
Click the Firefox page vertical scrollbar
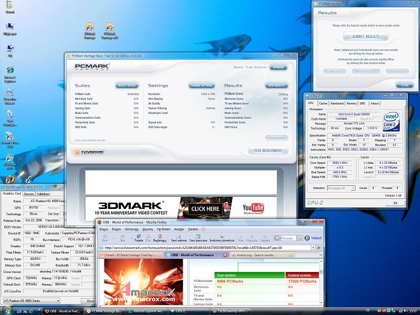[x=321, y=283]
